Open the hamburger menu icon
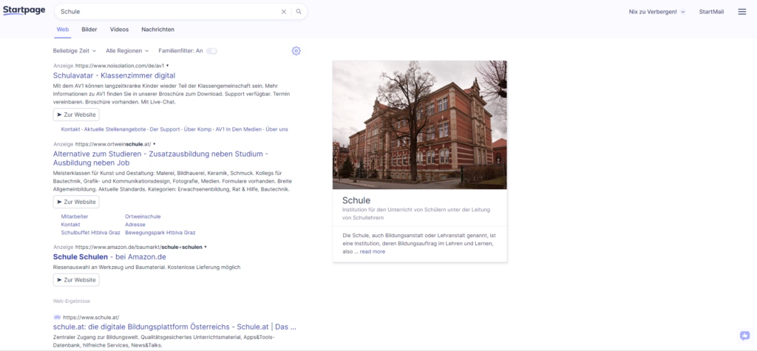Image resolution: width=757 pixels, height=351 pixels. pyautogui.click(x=742, y=12)
